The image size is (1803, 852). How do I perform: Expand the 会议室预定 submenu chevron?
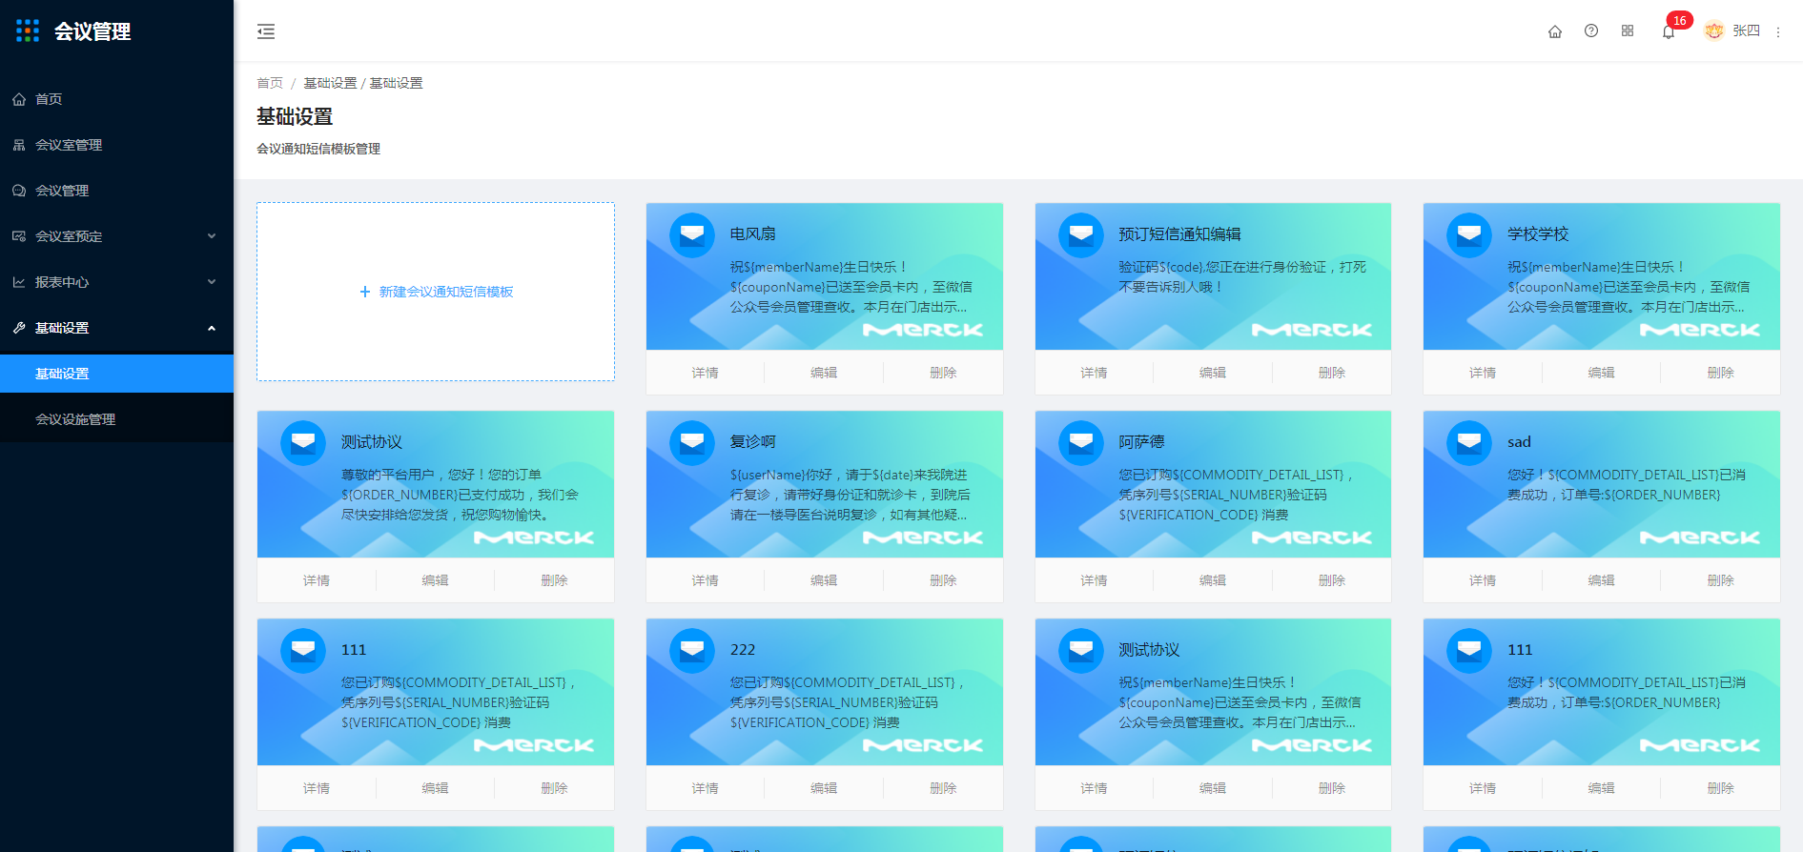pos(212,236)
